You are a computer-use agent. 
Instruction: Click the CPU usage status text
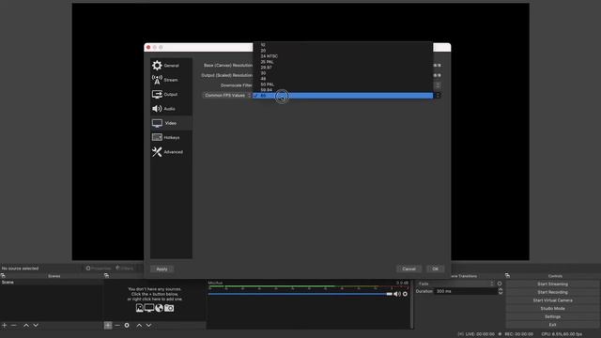562,334
